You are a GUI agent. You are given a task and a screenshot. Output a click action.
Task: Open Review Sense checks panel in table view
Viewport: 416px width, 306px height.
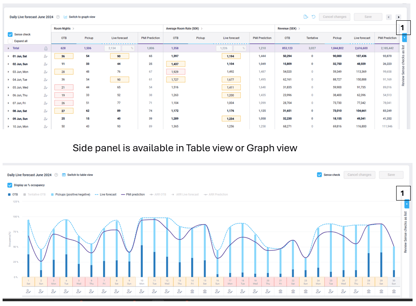(404, 38)
